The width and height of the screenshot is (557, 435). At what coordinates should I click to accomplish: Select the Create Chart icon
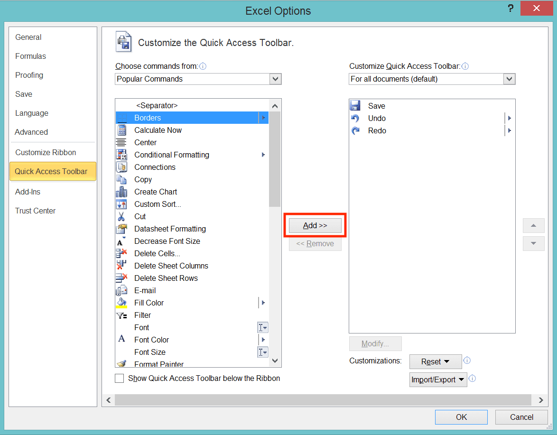tap(122, 192)
